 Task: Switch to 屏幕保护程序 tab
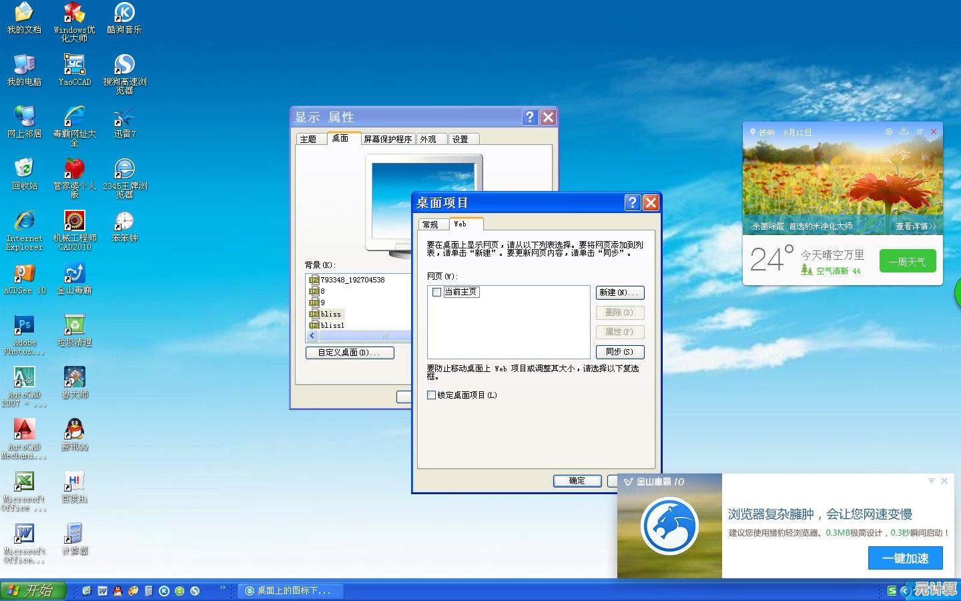(388, 139)
